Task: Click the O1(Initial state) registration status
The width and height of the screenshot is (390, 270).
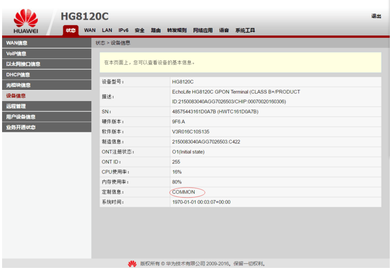Action: 188,152
